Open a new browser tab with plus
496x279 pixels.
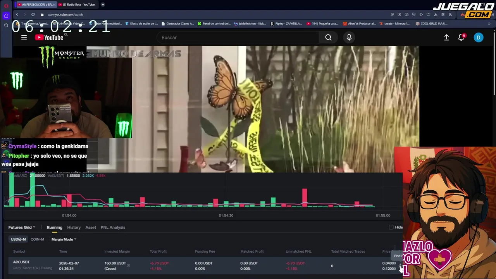point(103,5)
